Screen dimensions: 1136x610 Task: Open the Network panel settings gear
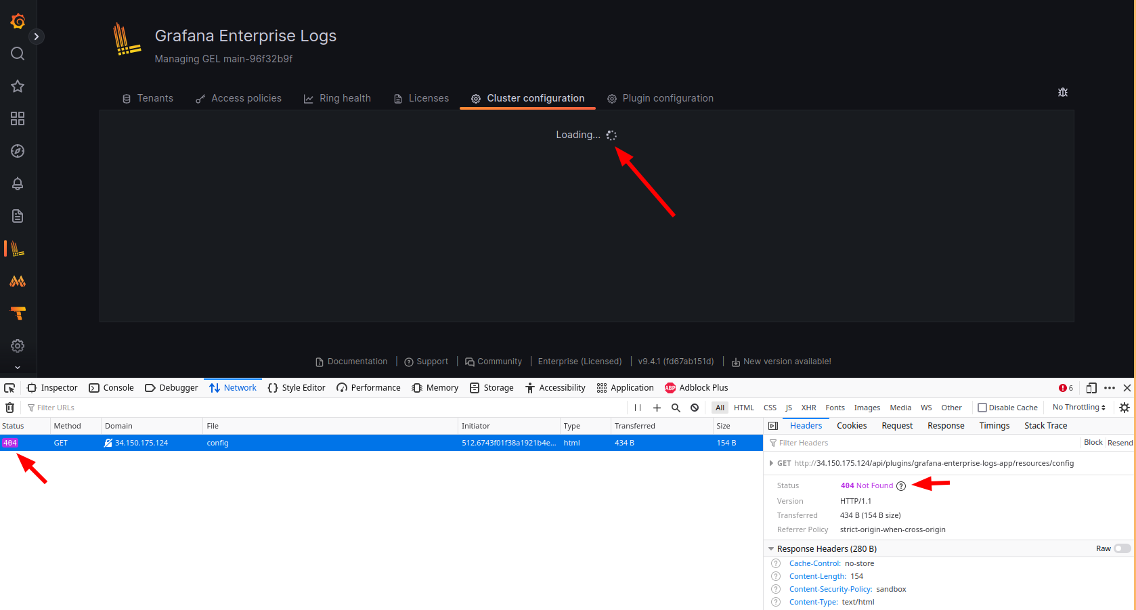(x=1124, y=408)
